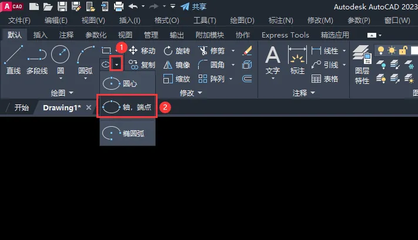Select the 直线 line tool

coord(14,60)
